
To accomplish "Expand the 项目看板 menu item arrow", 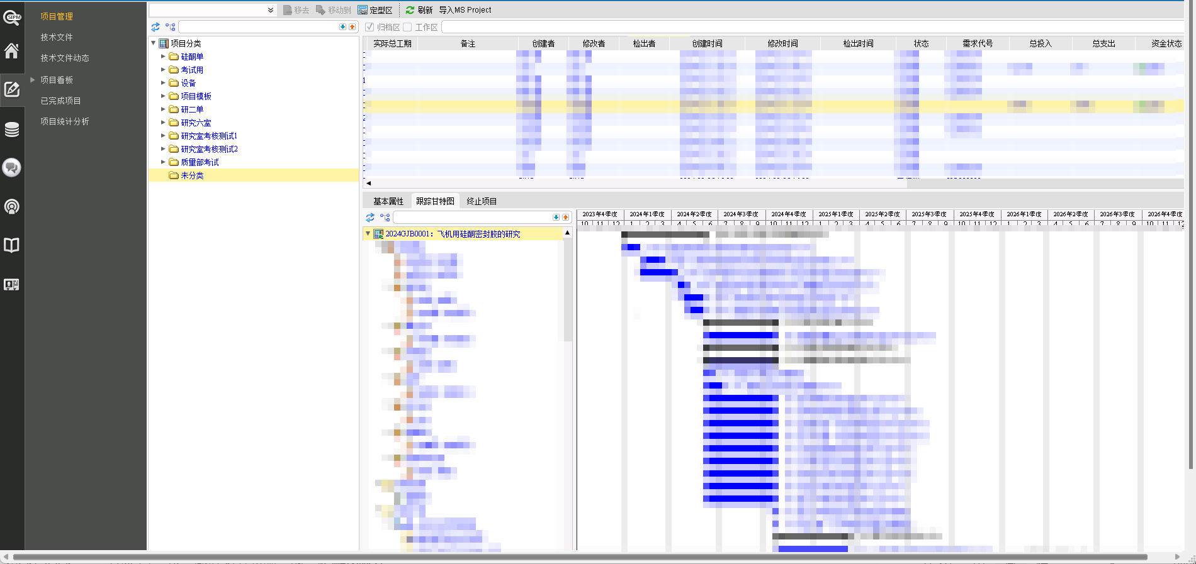I will tap(33, 80).
